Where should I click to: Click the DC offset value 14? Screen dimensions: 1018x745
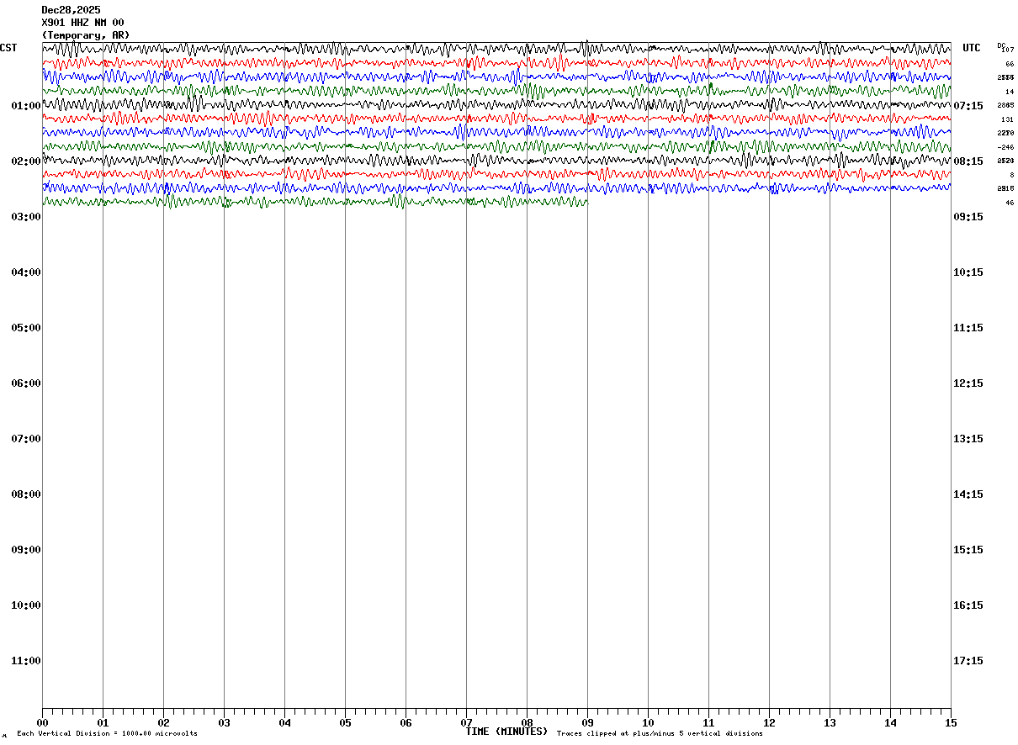point(1010,92)
